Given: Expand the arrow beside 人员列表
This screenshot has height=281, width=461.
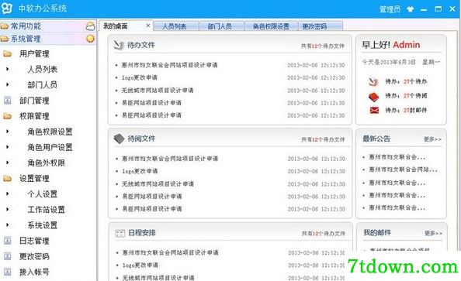Looking at the screenshot, I should (7, 69).
